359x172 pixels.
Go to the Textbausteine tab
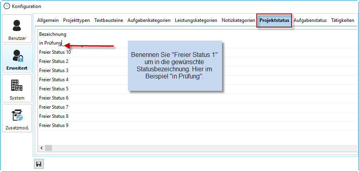pyautogui.click(x=109, y=20)
